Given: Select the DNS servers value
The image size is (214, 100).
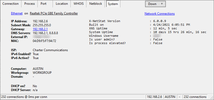Looking at the screenshot, I should point(45,33).
